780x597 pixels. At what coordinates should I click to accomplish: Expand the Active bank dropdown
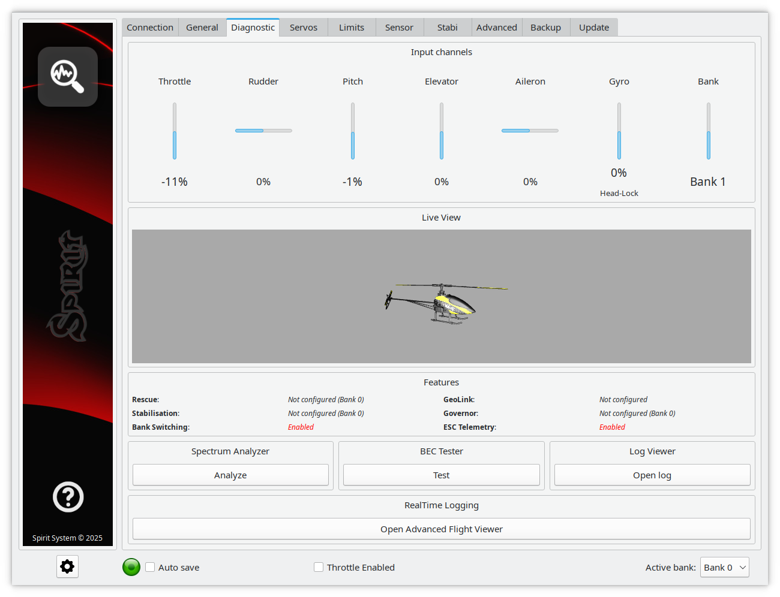click(x=724, y=567)
